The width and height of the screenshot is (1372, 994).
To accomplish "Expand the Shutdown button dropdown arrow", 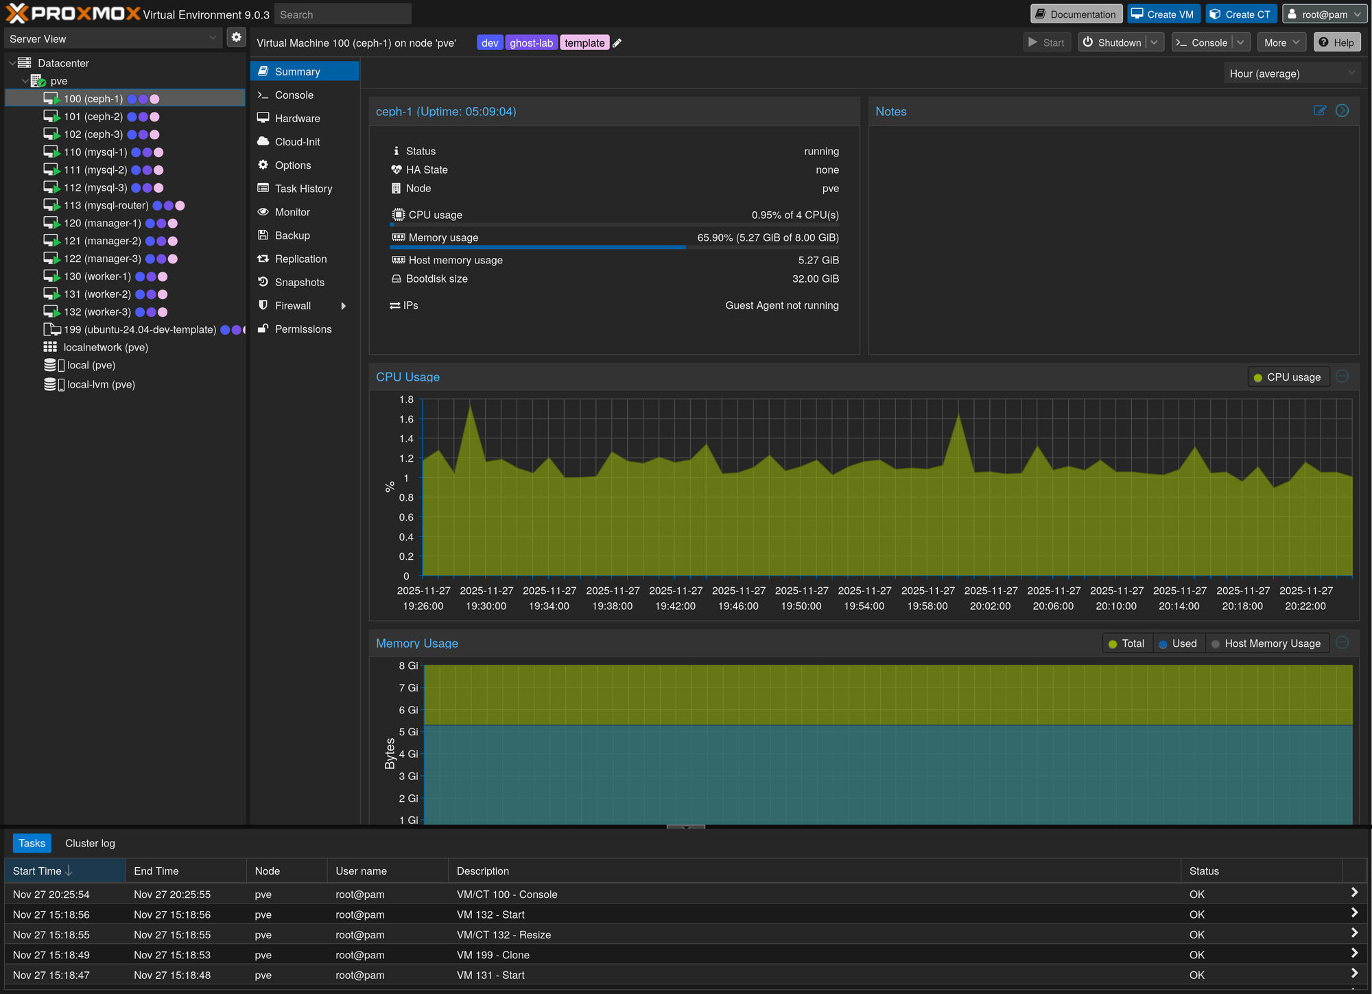I will coord(1154,43).
